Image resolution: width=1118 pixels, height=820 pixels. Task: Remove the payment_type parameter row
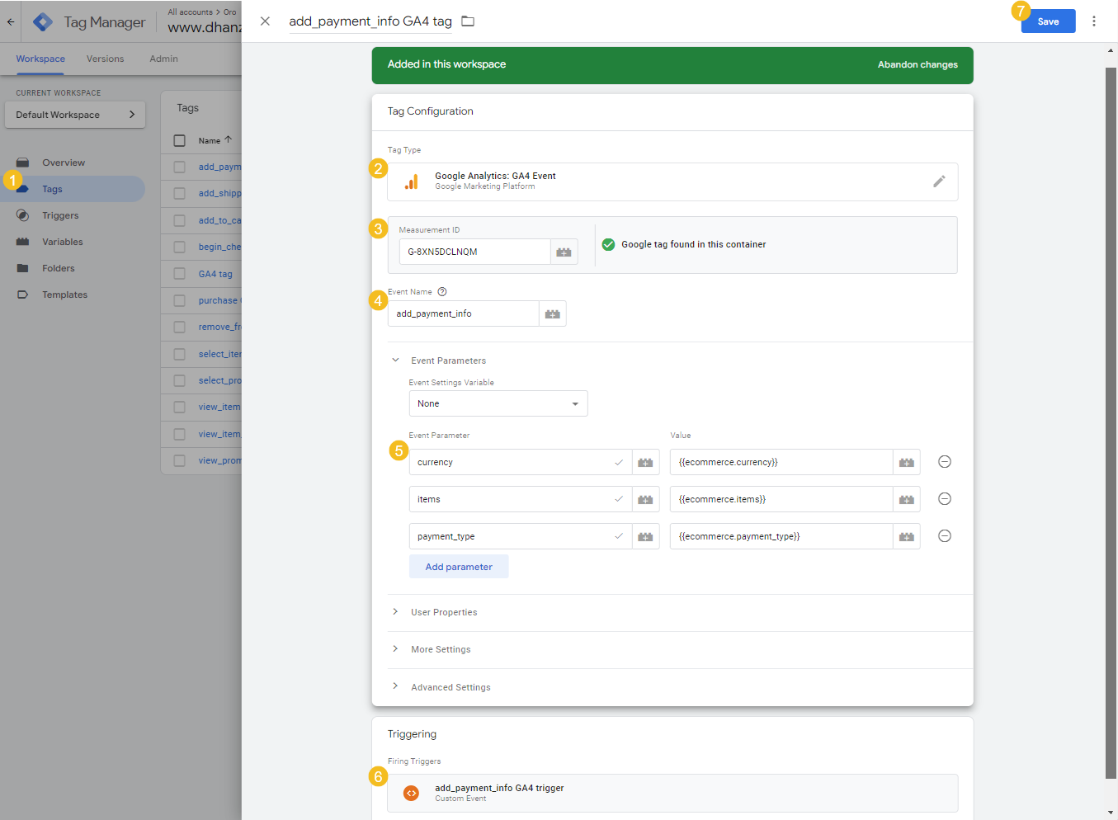coord(945,536)
